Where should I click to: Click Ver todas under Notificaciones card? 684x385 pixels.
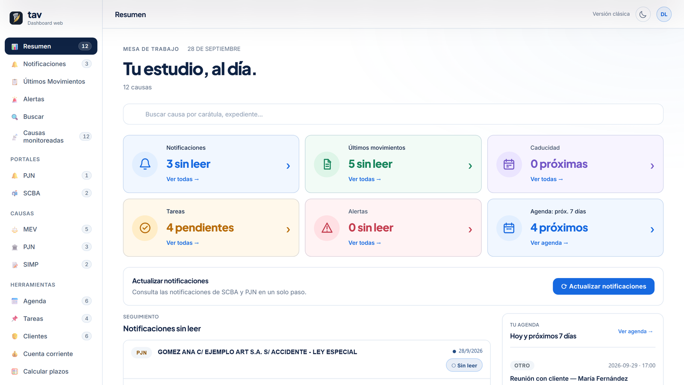pos(183,179)
